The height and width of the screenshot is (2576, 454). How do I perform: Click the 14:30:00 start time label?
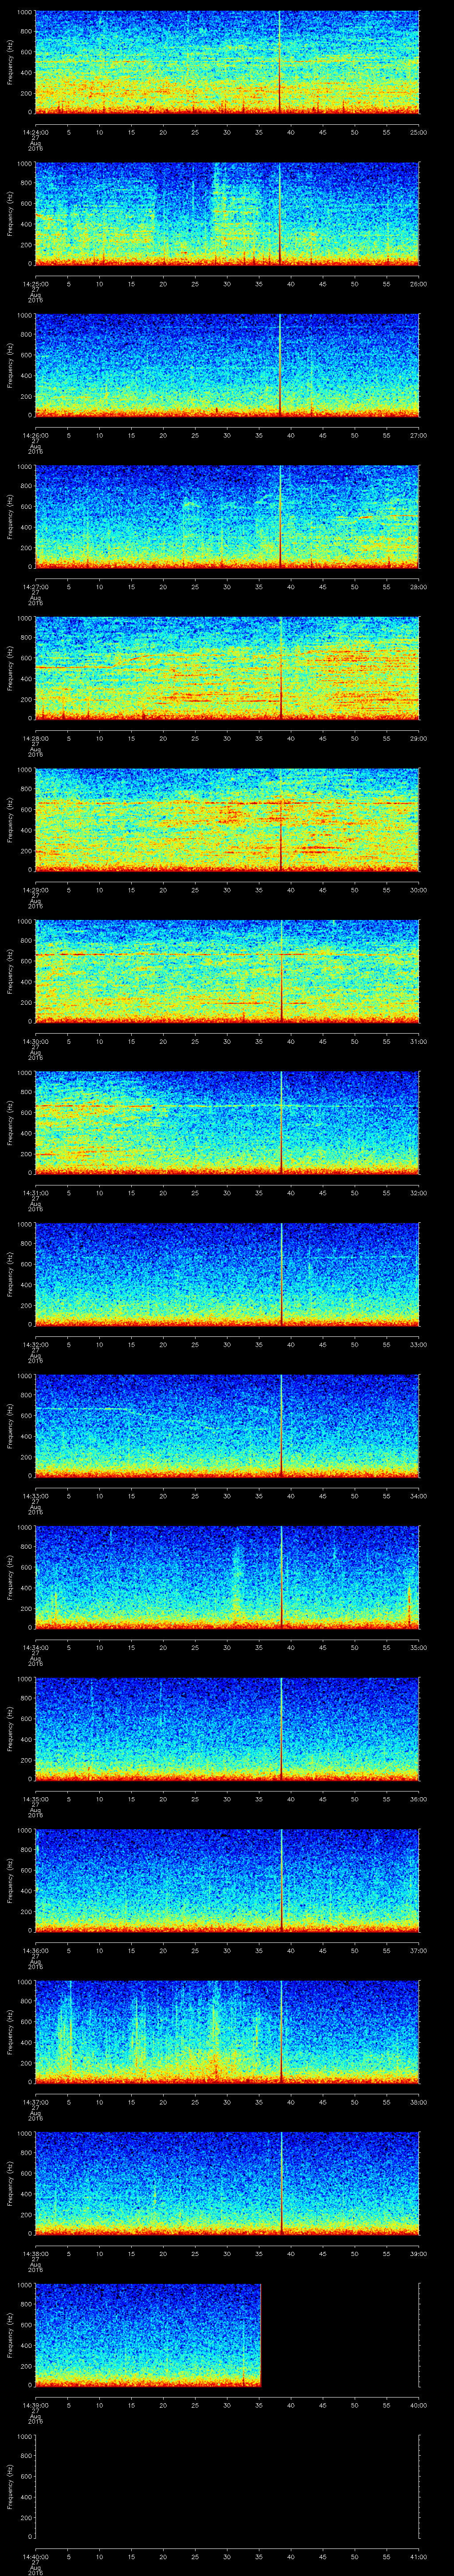pyautogui.click(x=35, y=1041)
